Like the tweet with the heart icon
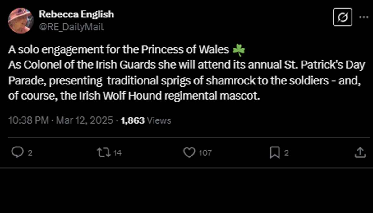The width and height of the screenshot is (373, 213). point(189,152)
